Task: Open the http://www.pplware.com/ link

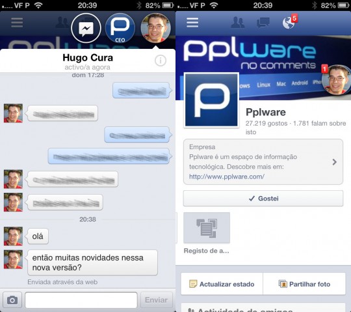Action: click(x=227, y=177)
